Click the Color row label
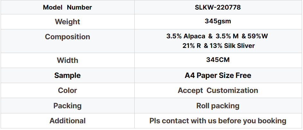 67,90
